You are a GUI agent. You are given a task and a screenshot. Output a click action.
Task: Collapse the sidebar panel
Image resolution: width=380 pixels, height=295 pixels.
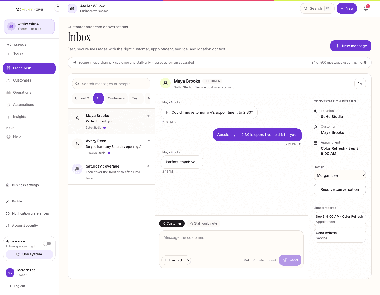tap(58, 8)
